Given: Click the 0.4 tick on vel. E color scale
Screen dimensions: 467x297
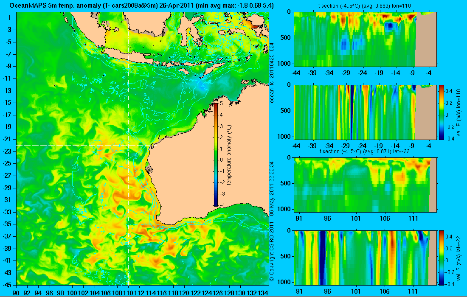Looking at the screenshot, I should 449,91.
